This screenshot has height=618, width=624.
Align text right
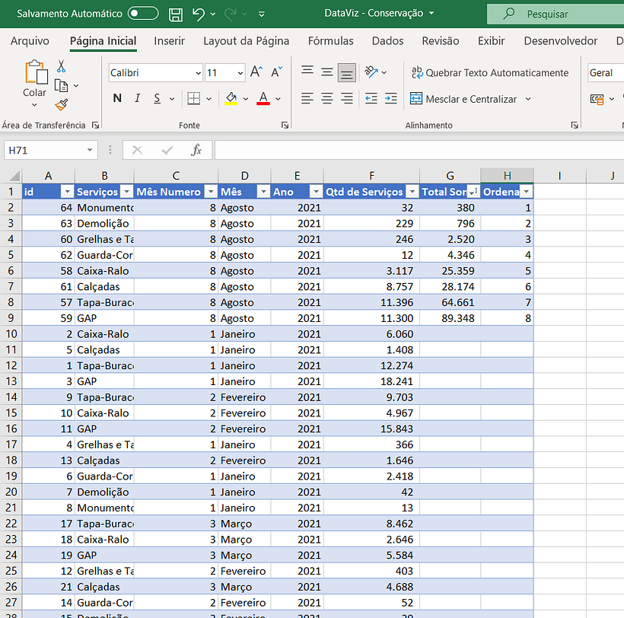pyautogui.click(x=347, y=98)
